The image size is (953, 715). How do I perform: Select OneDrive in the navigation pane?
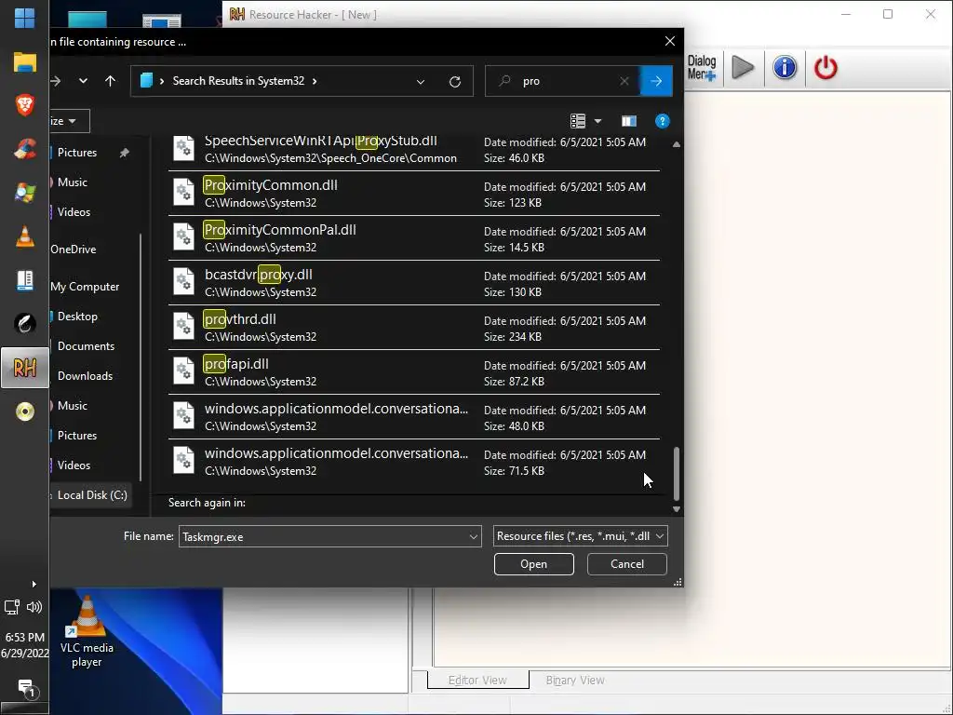(x=73, y=250)
